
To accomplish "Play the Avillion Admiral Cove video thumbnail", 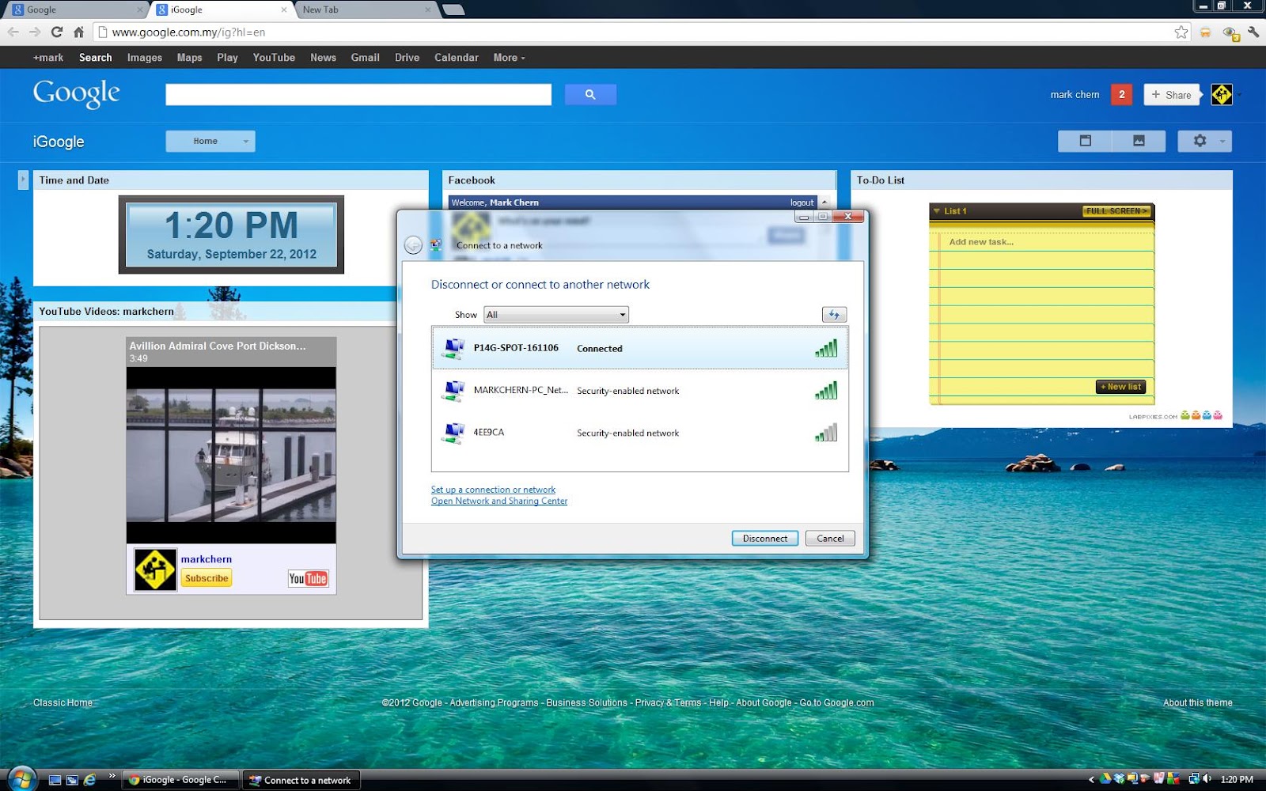I will coord(231,455).
